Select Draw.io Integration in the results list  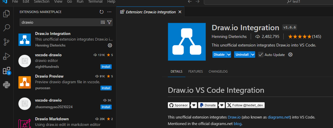point(65,40)
